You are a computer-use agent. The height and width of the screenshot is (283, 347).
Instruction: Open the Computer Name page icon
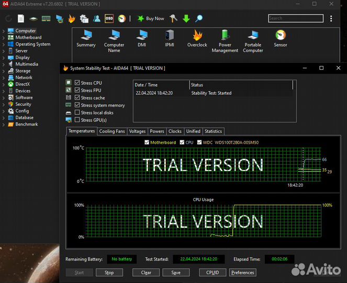tap(114, 41)
